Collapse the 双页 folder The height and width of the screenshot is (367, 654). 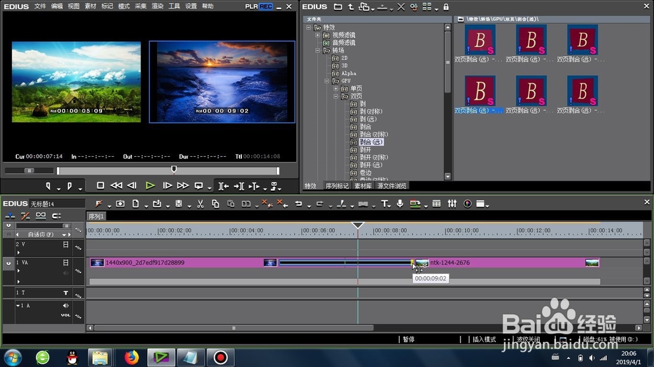[x=336, y=96]
